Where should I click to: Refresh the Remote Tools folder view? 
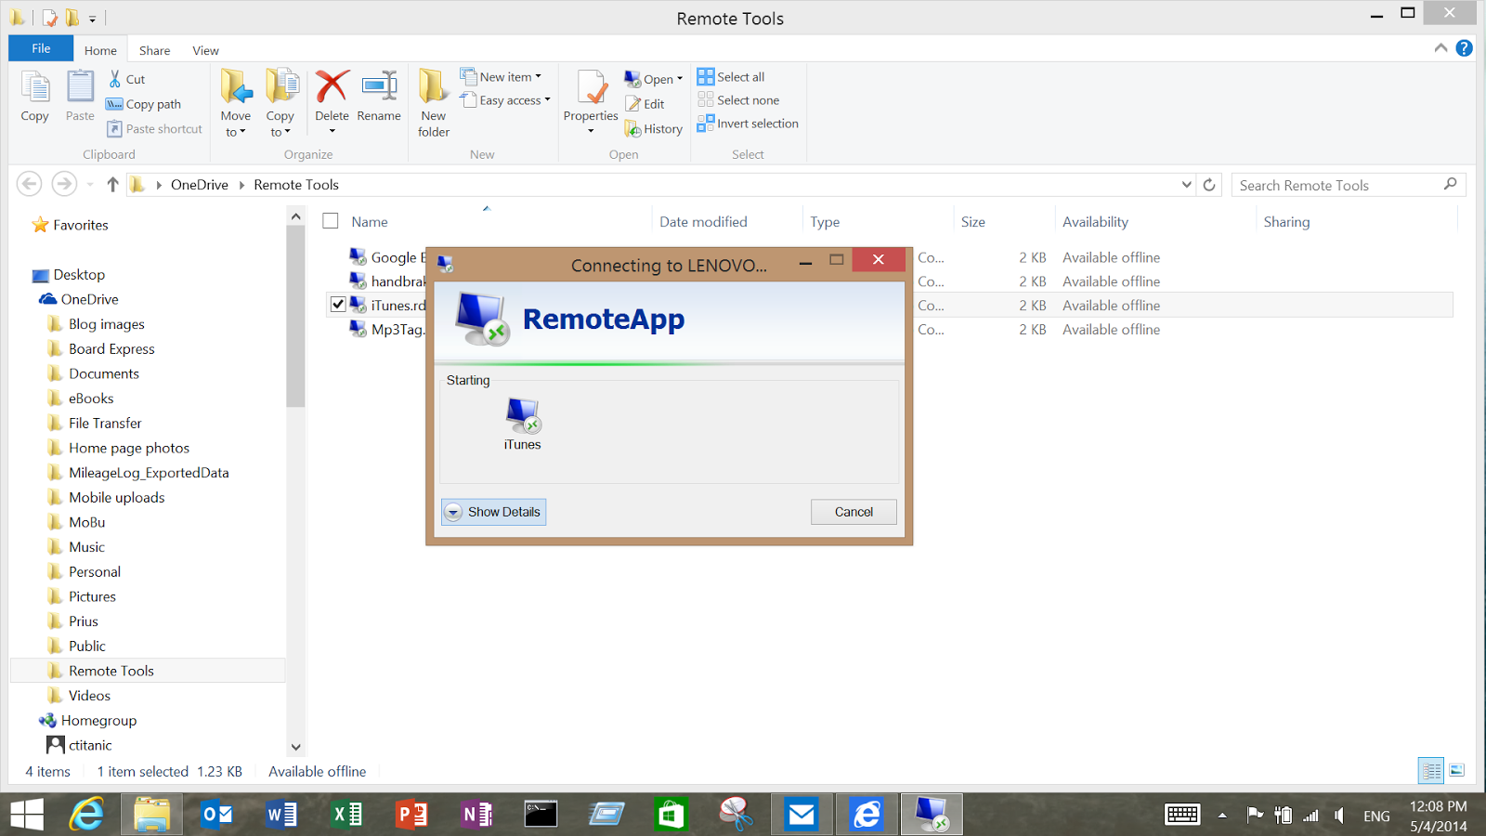[1209, 185]
